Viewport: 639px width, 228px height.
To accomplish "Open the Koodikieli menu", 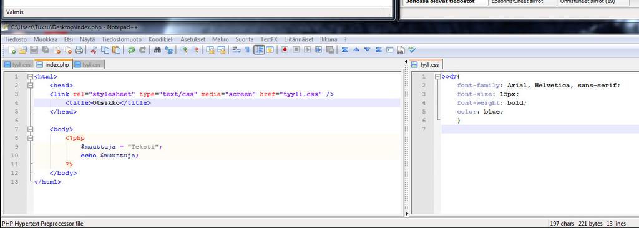I will pos(161,39).
